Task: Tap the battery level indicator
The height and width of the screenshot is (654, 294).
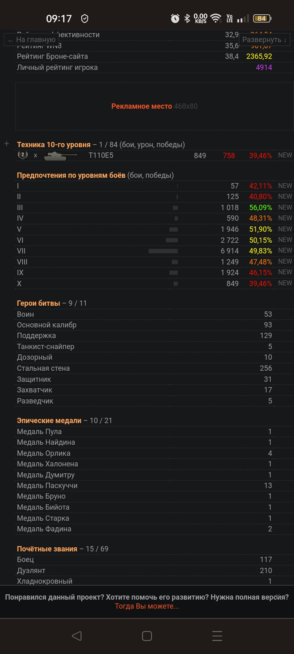Action: coord(262,18)
